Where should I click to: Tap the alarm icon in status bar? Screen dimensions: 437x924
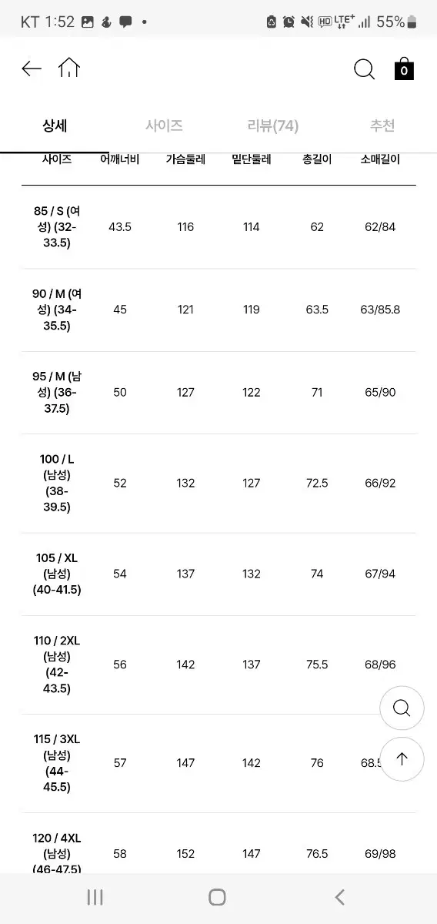tap(289, 22)
